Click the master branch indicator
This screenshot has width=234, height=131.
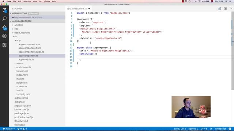tap(9, 129)
